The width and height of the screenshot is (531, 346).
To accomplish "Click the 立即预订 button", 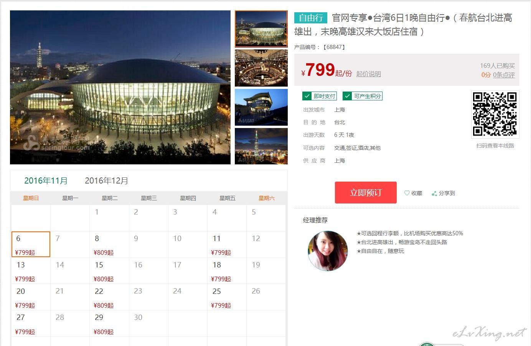I will point(366,192).
